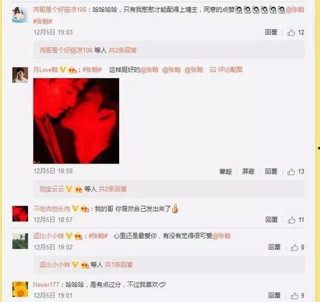Click the verified V badge beside 月Love翰

(x=63, y=70)
